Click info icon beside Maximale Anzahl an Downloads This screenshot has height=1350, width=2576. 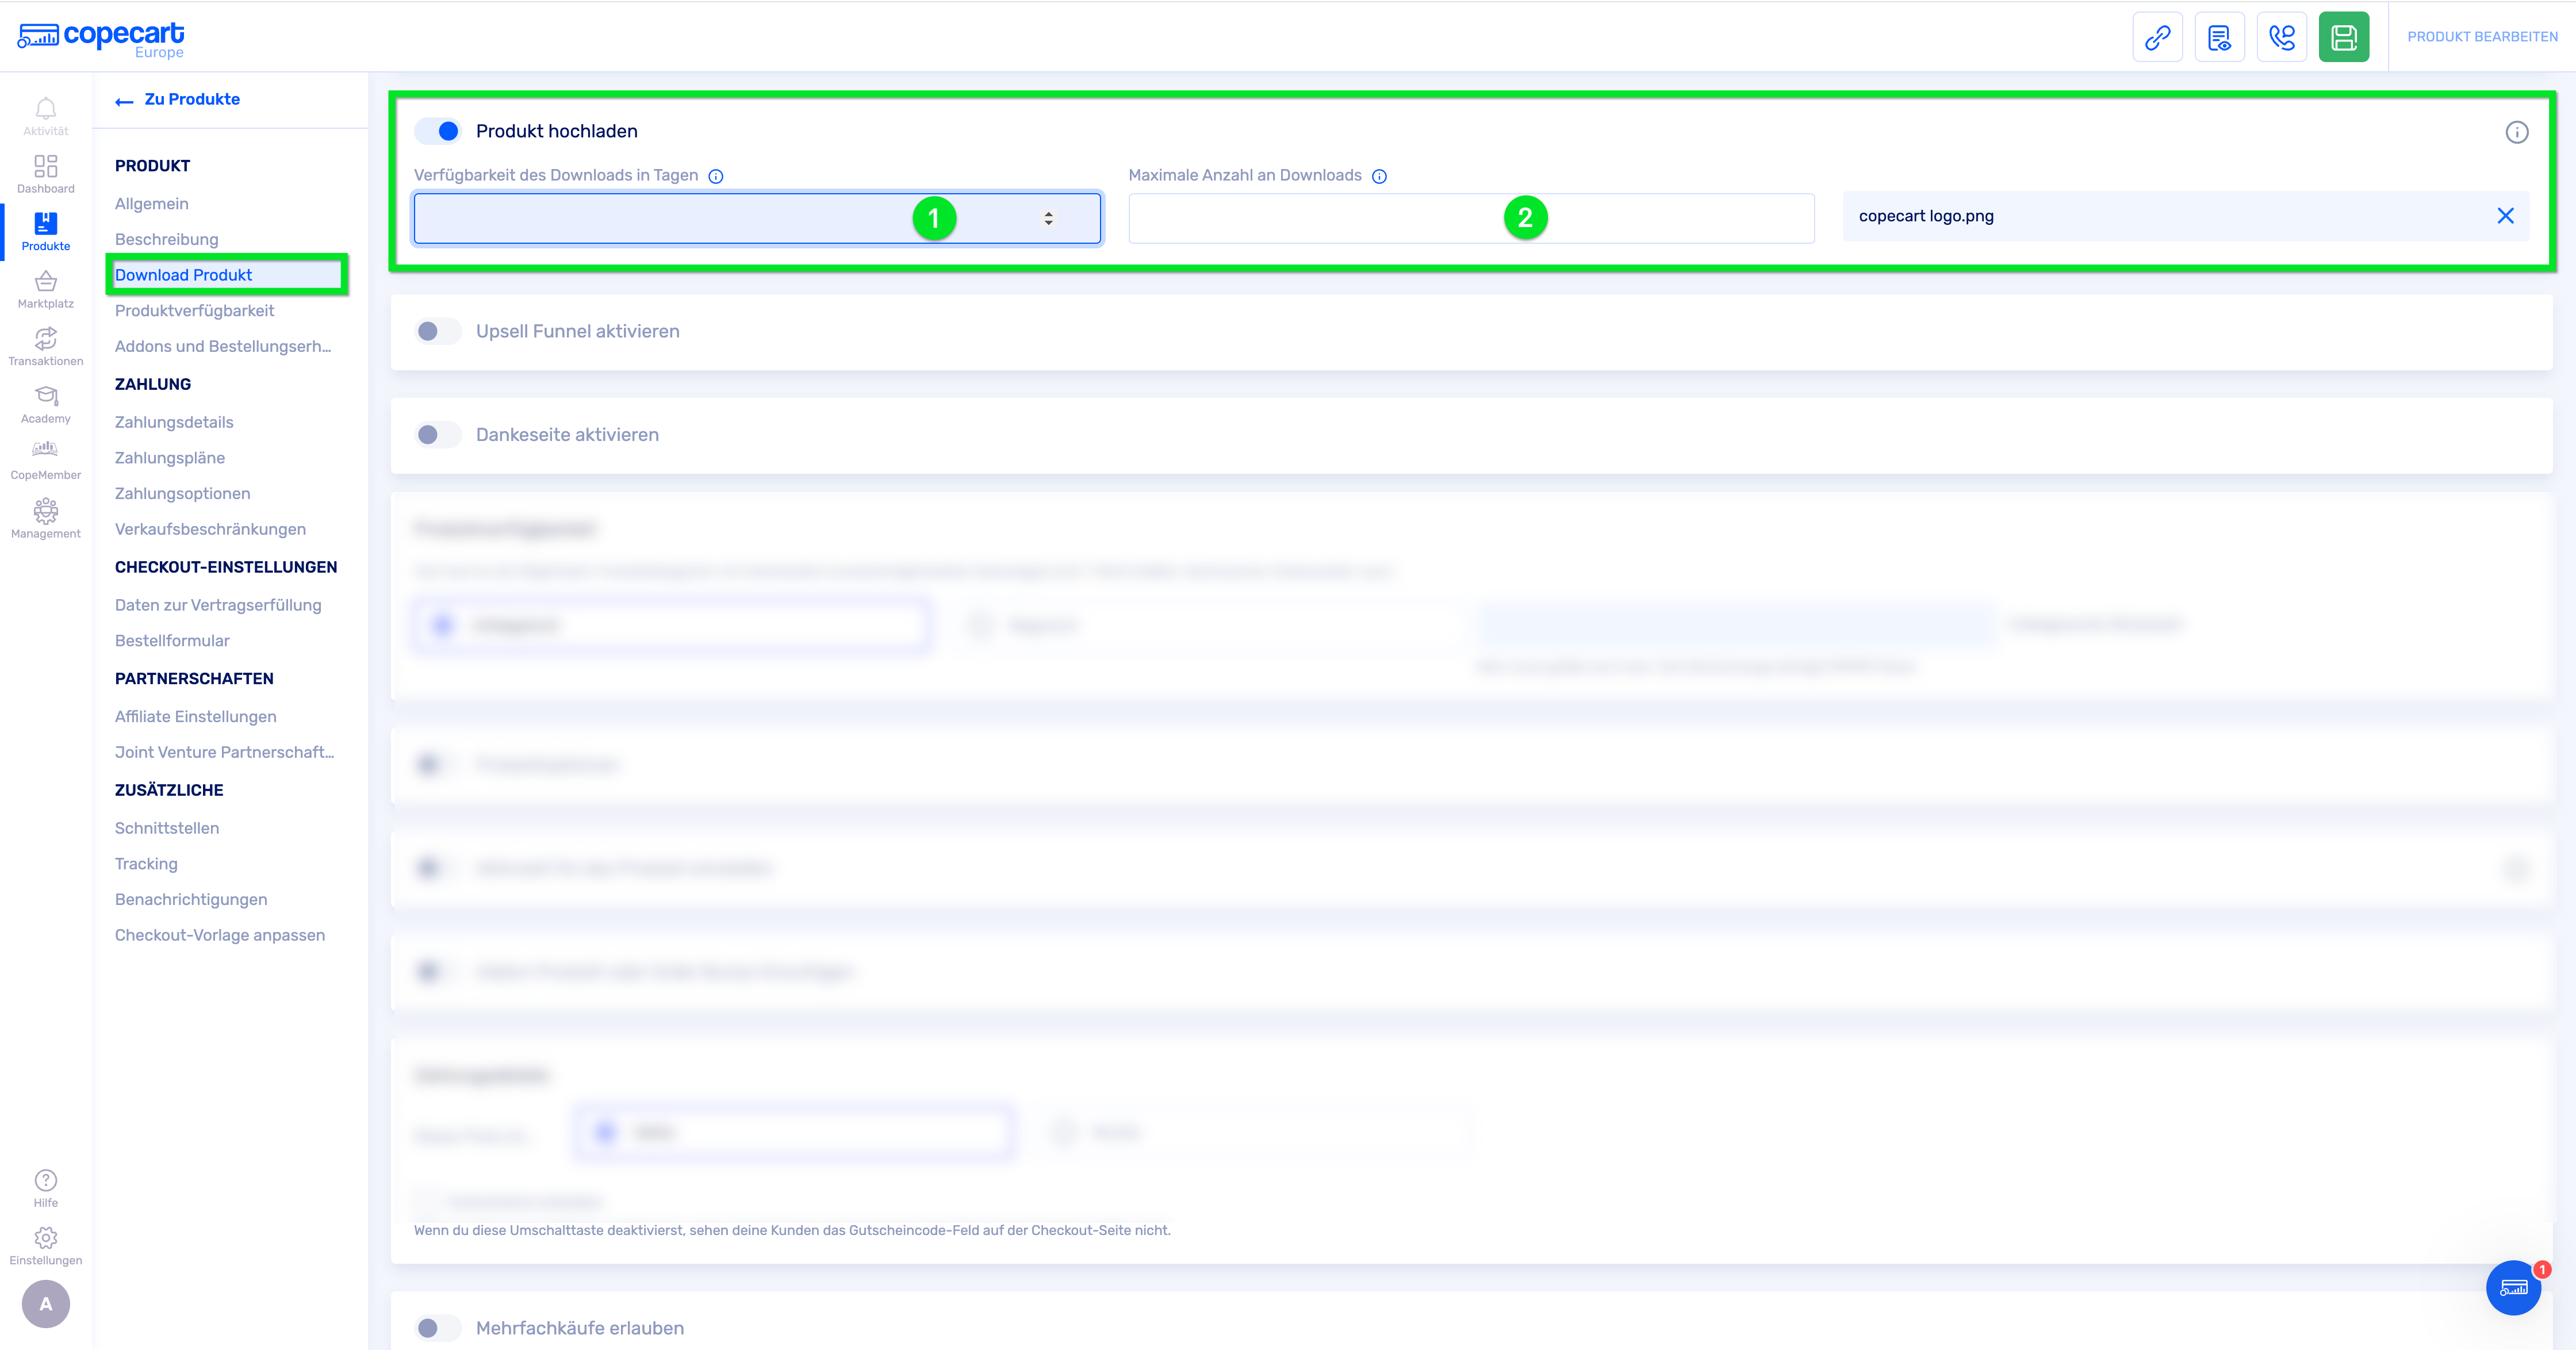[x=1379, y=176]
